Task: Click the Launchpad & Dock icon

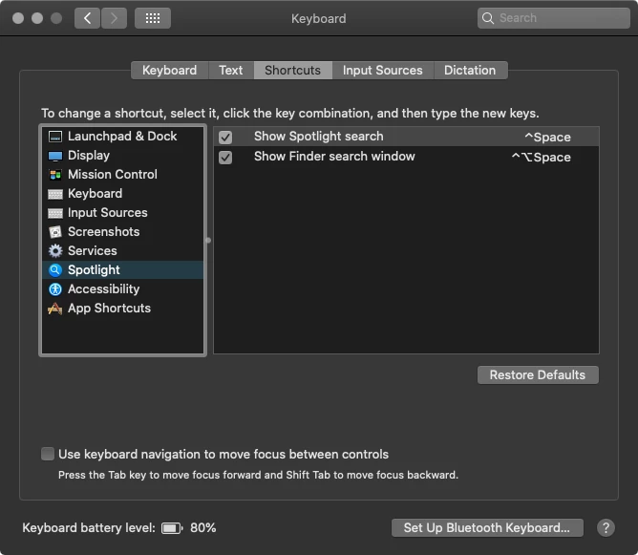Action: coord(55,137)
